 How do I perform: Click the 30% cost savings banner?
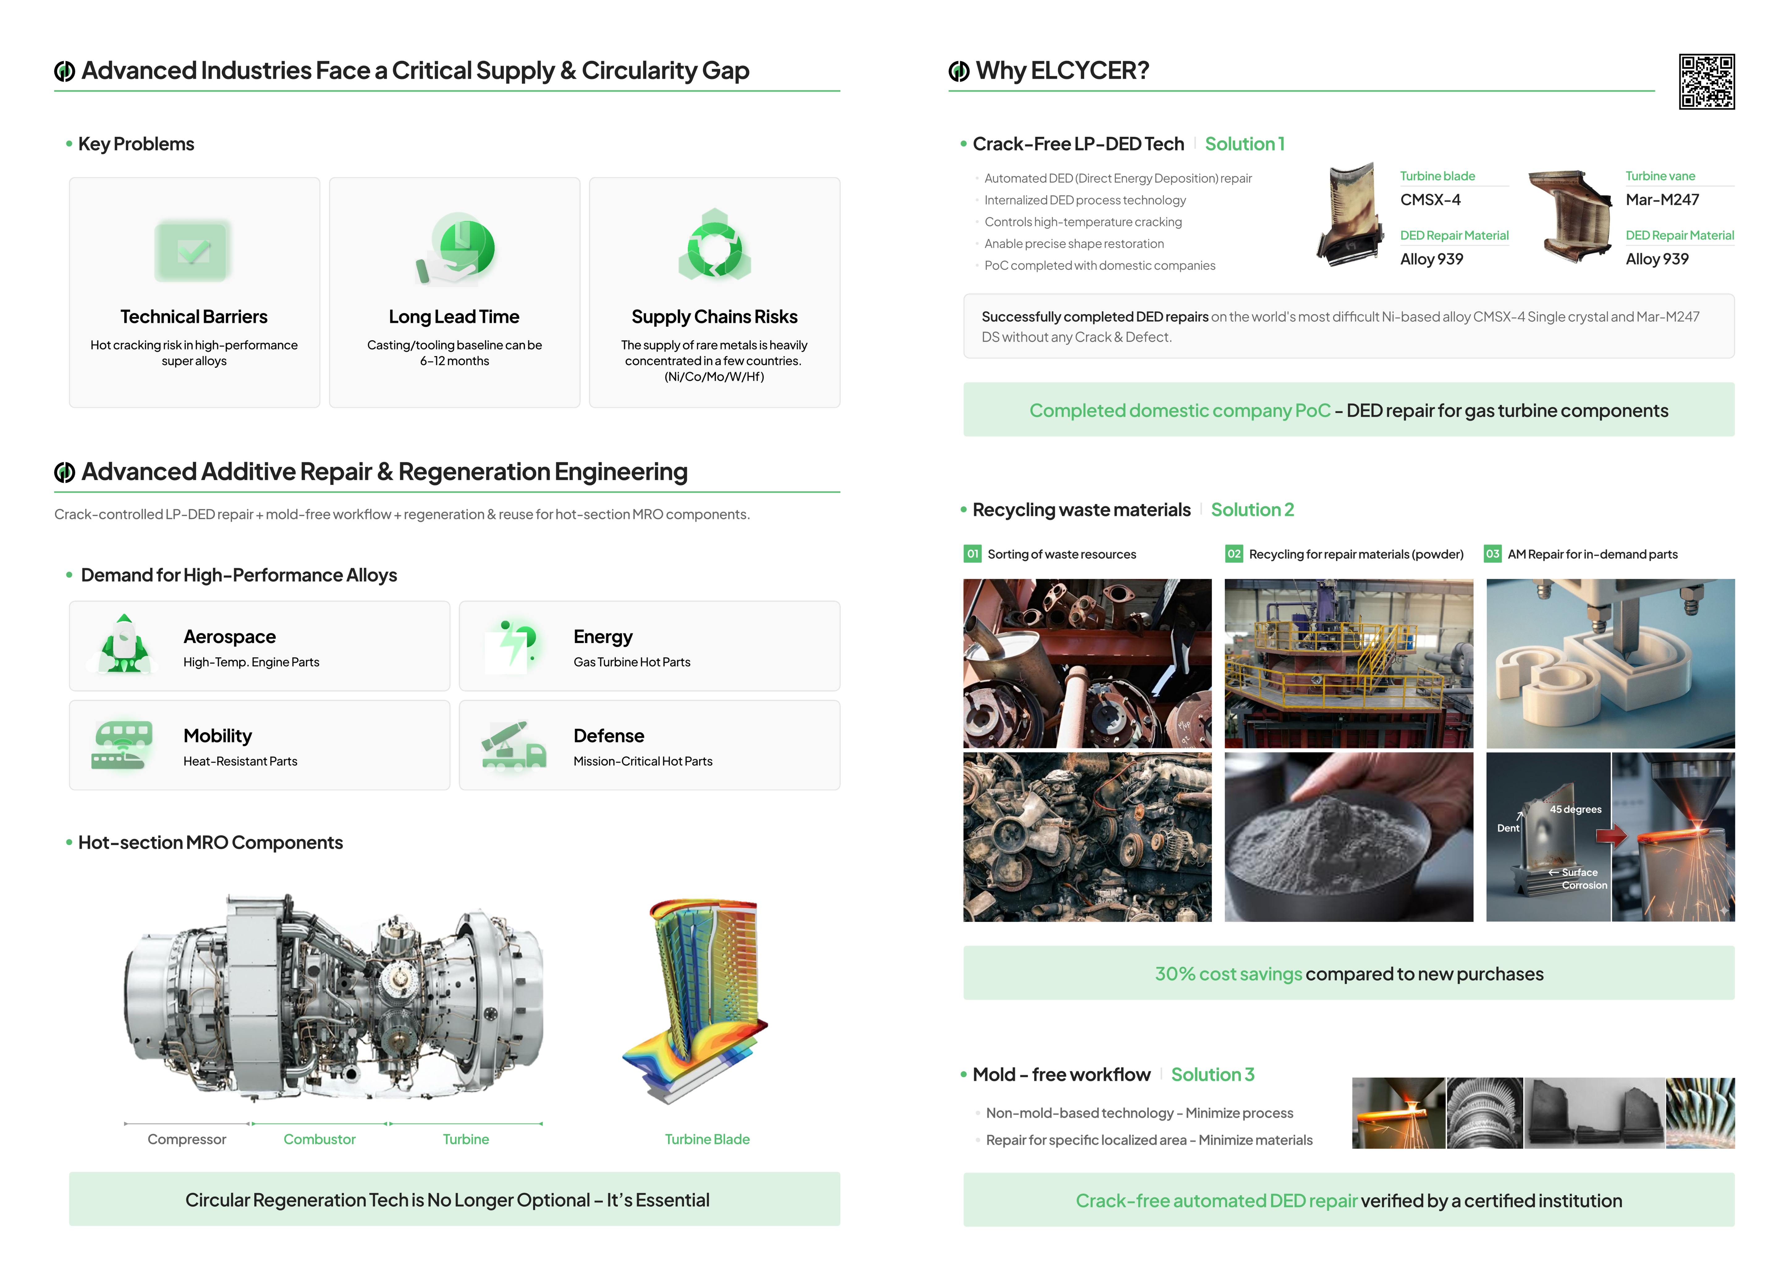(1349, 974)
